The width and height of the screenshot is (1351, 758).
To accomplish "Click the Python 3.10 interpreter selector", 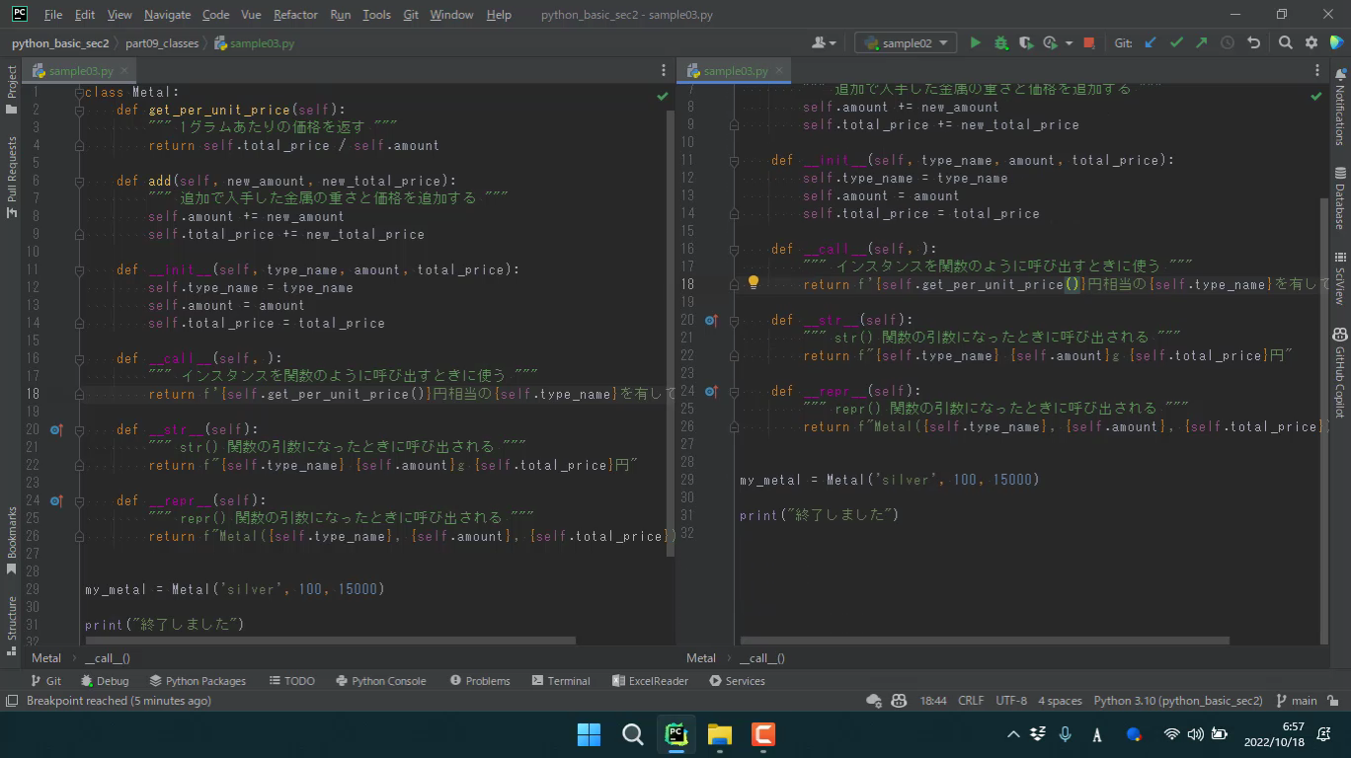I will pos(1177,701).
